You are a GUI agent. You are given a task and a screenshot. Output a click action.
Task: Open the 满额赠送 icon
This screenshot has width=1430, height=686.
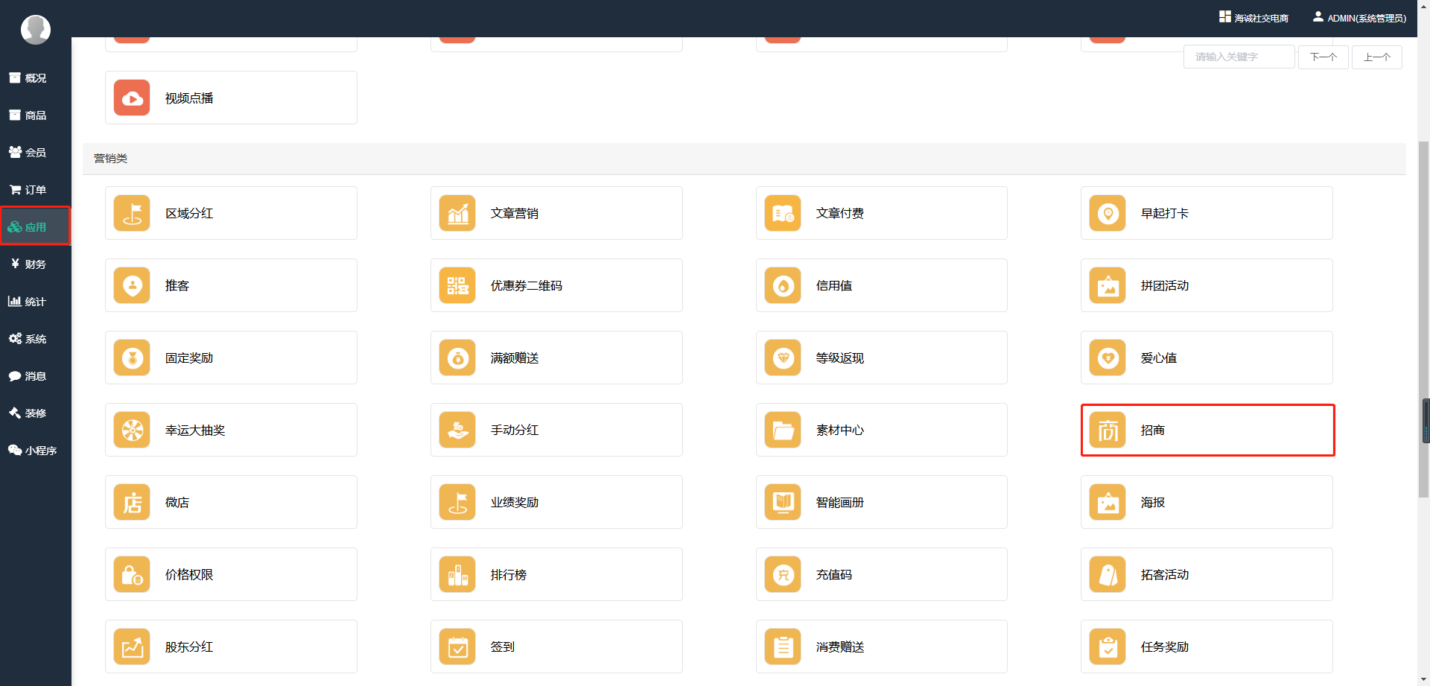[x=457, y=358]
